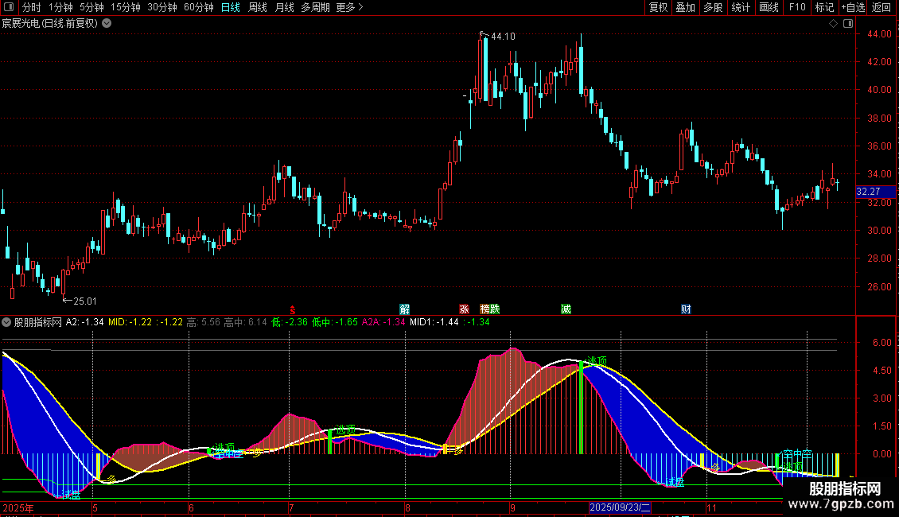Click the red $ event marker
The height and width of the screenshot is (517, 899).
(x=293, y=309)
